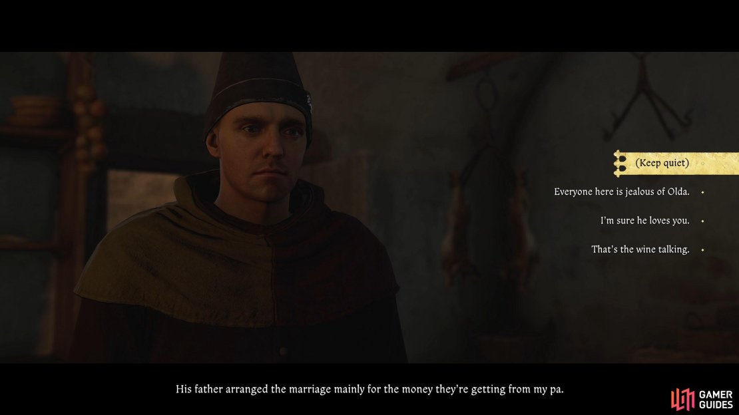The image size is (739, 415).
Task: Click the diamond marker beside the Olda jealousy line
Action: click(x=702, y=192)
